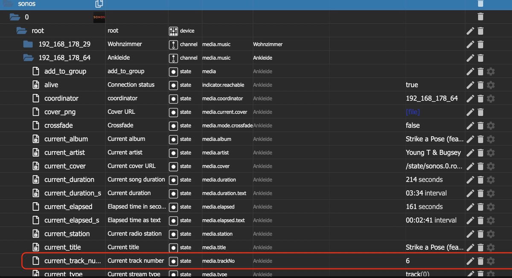Screen dimensions: 512x278
Task: Select the crossfade object
Action: click(x=58, y=126)
